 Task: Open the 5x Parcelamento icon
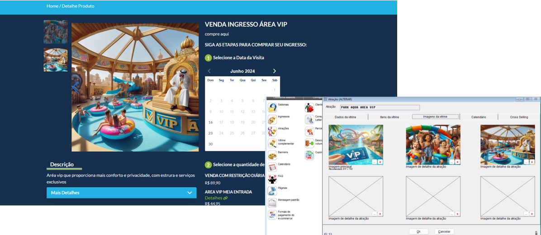pos(309,131)
